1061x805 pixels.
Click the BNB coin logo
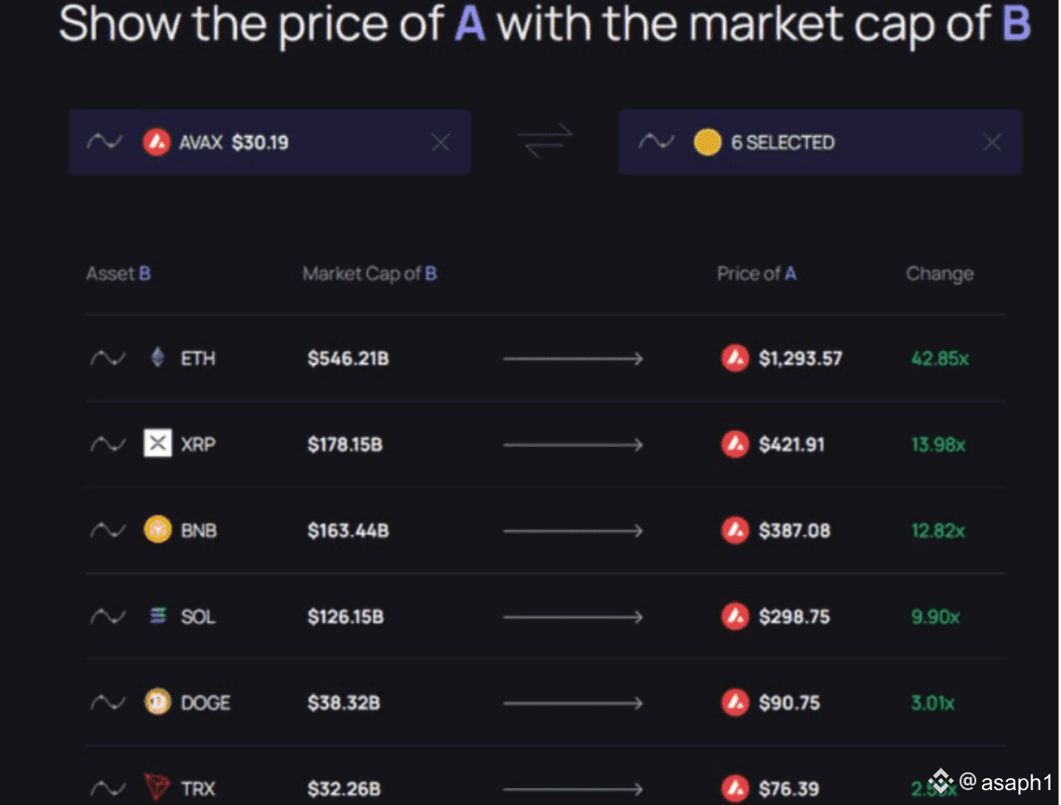pos(157,530)
